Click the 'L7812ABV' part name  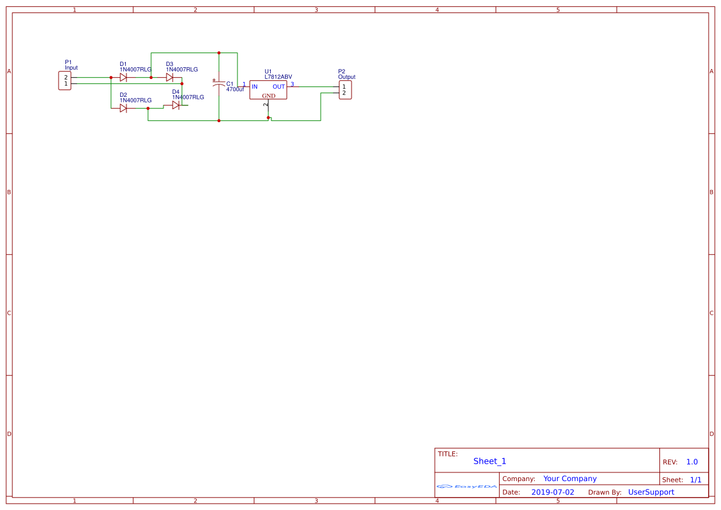[x=278, y=77]
